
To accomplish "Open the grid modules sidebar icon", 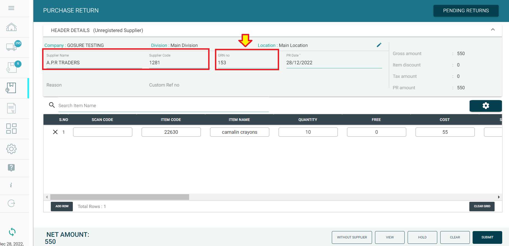I will coord(11,129).
